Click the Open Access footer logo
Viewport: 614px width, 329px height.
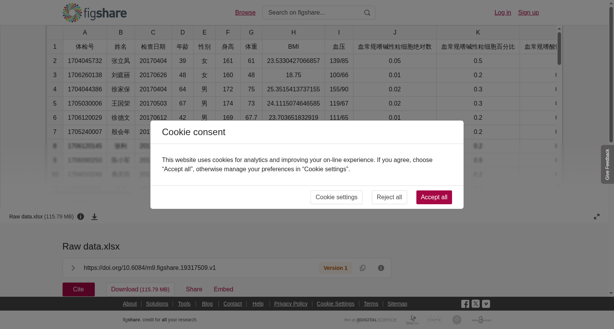tap(482, 320)
